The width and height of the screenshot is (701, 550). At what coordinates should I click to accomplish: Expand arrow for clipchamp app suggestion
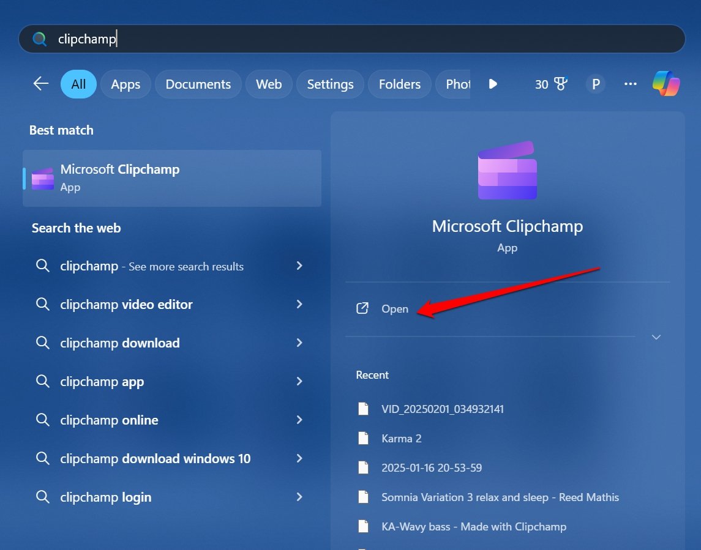[x=299, y=381]
